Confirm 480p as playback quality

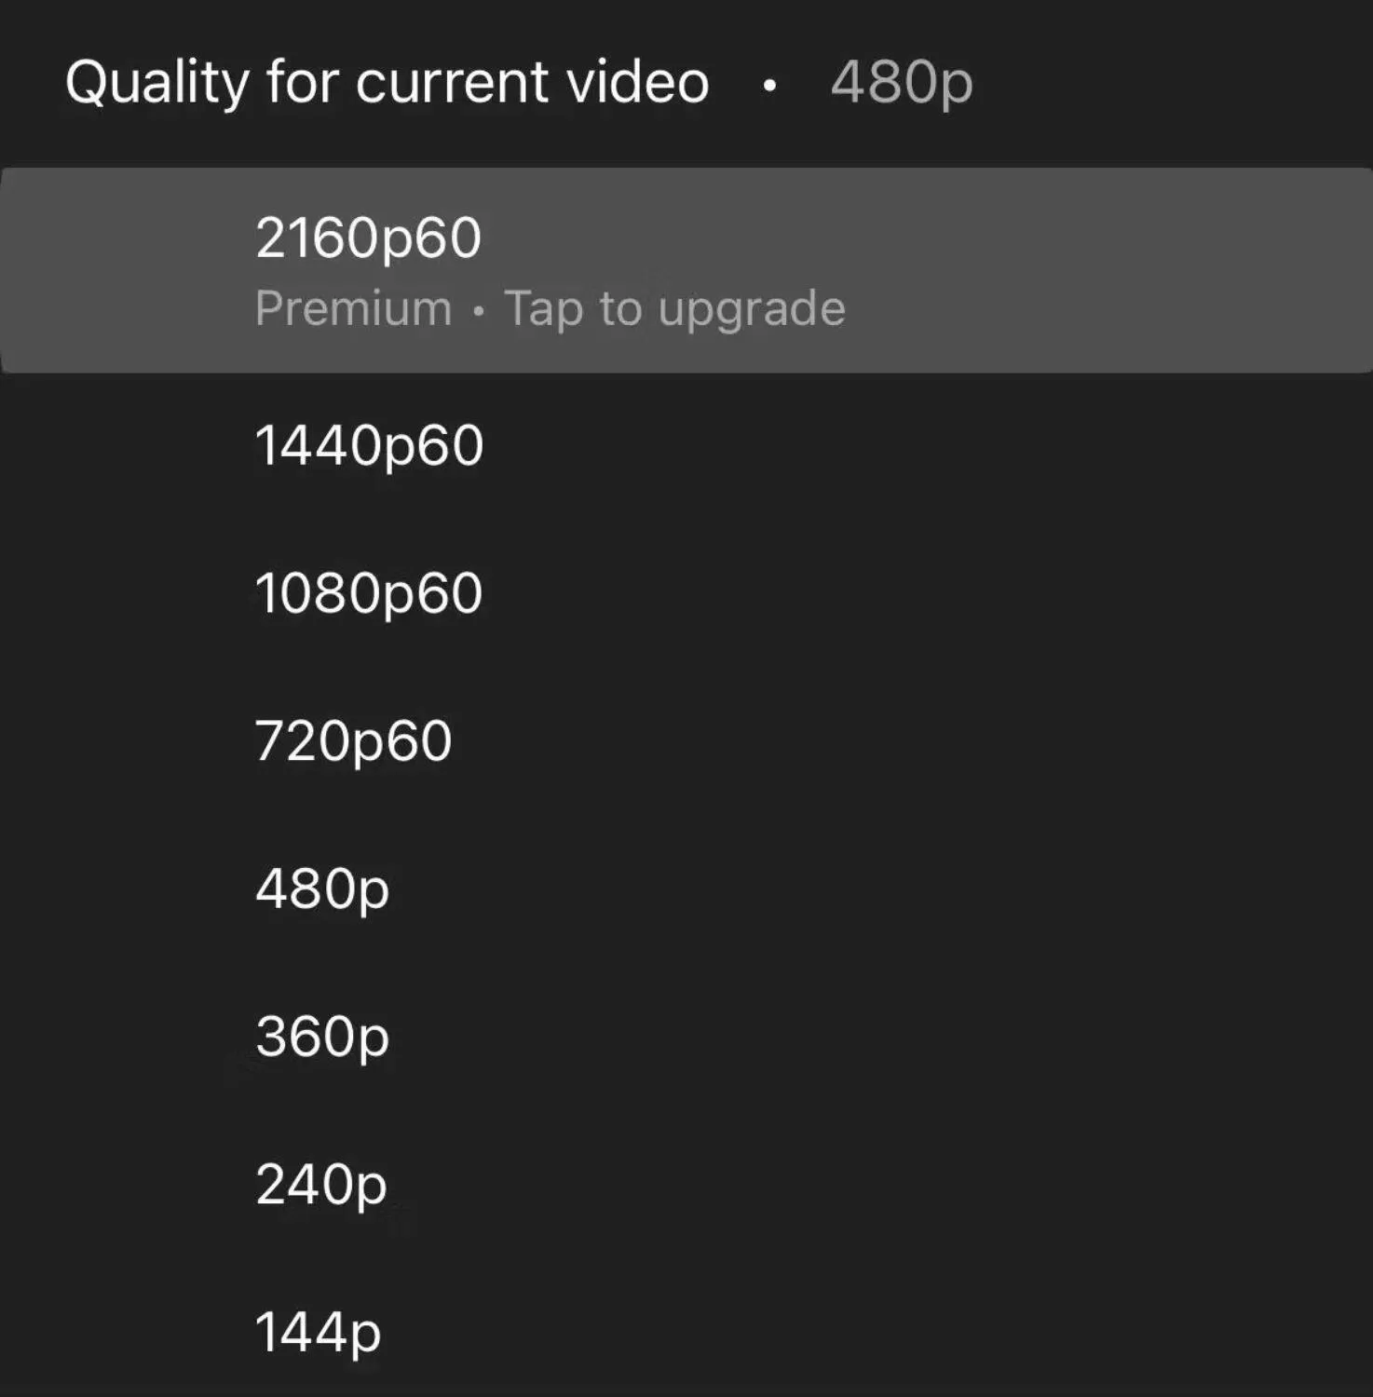pos(321,888)
